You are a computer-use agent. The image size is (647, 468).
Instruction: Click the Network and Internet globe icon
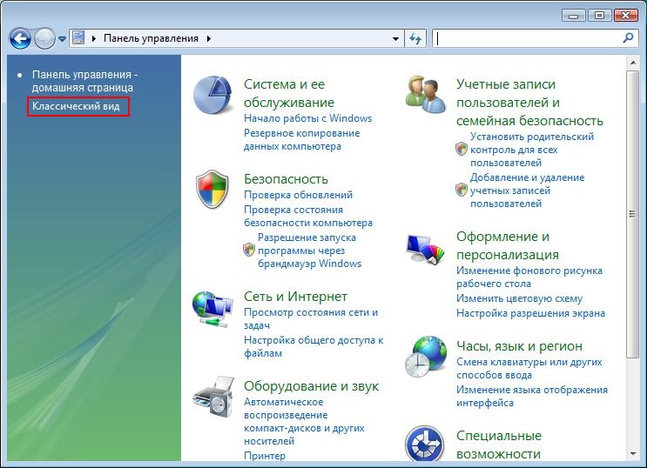[x=212, y=310]
